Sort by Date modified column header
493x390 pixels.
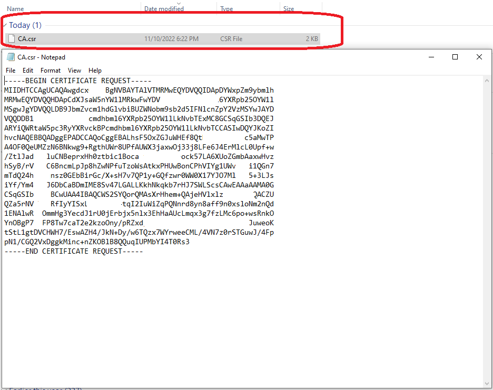pos(164,9)
